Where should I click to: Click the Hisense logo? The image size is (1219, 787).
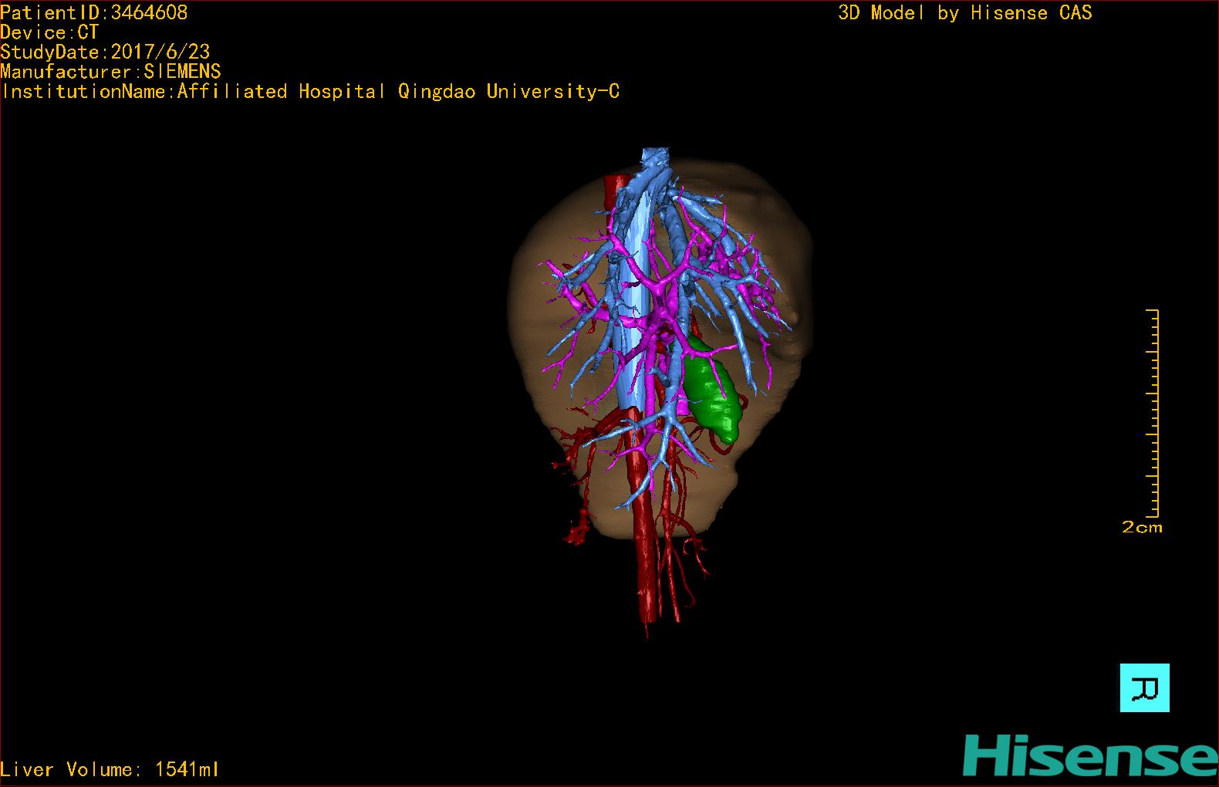1091,755
